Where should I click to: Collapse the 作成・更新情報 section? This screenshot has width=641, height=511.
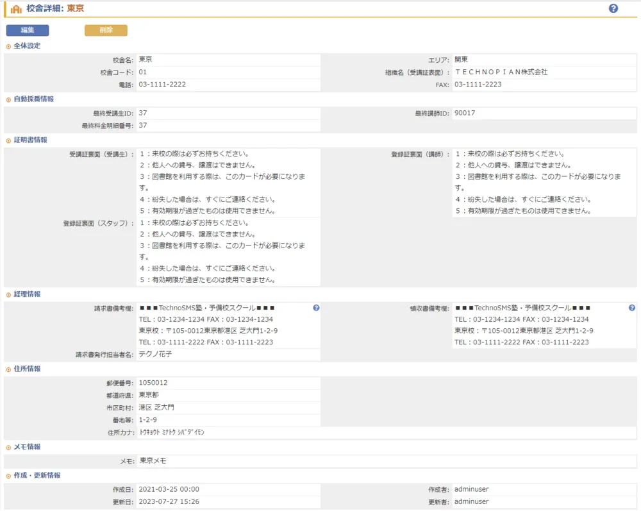[x=8, y=476]
